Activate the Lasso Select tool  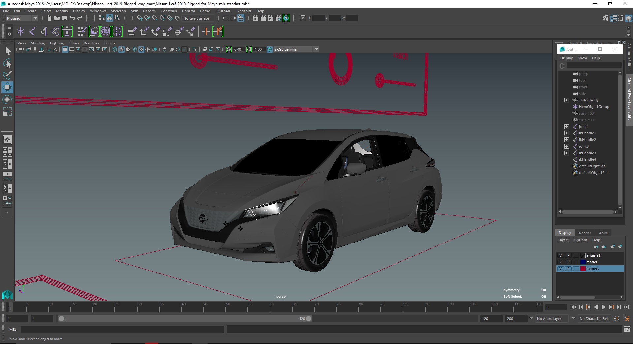point(7,63)
